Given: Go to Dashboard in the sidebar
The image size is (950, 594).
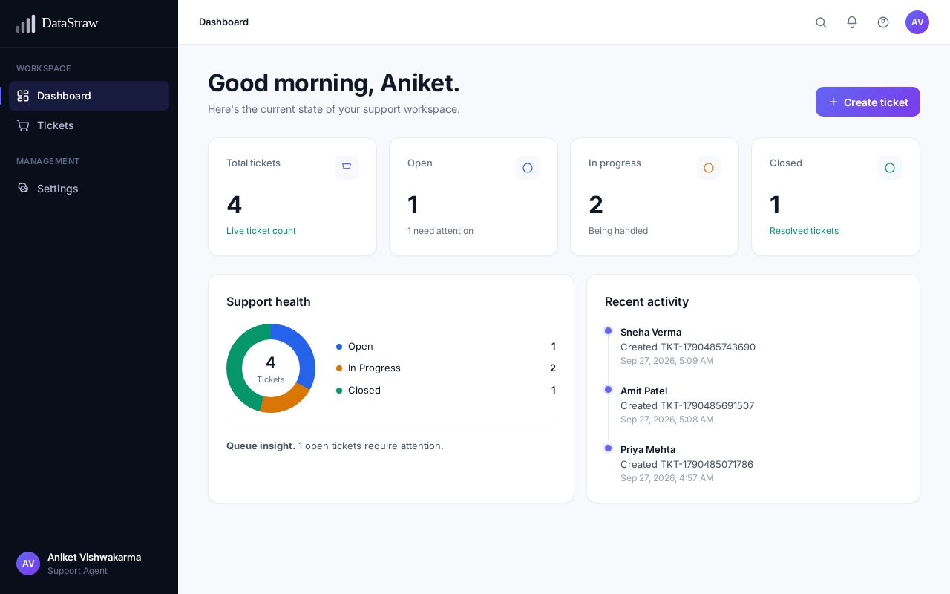Looking at the screenshot, I should (89, 96).
